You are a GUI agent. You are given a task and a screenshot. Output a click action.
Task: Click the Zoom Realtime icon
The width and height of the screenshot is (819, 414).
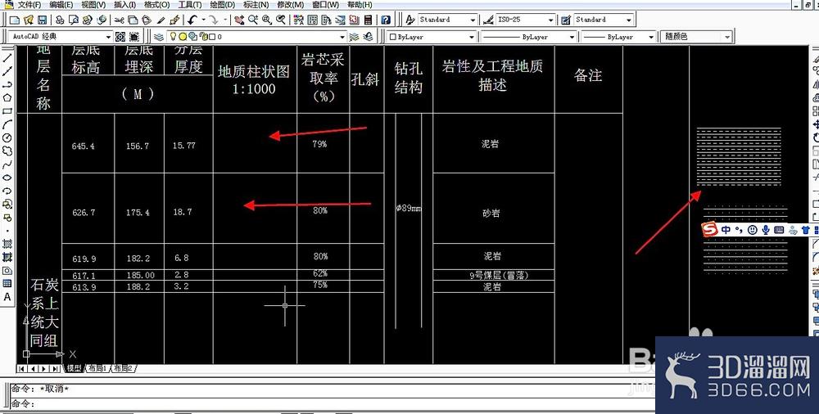(253, 20)
